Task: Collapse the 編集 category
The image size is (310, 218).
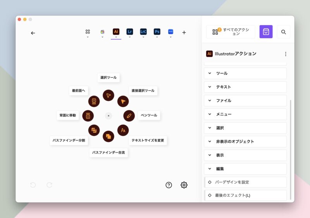Action: [x=245, y=169]
